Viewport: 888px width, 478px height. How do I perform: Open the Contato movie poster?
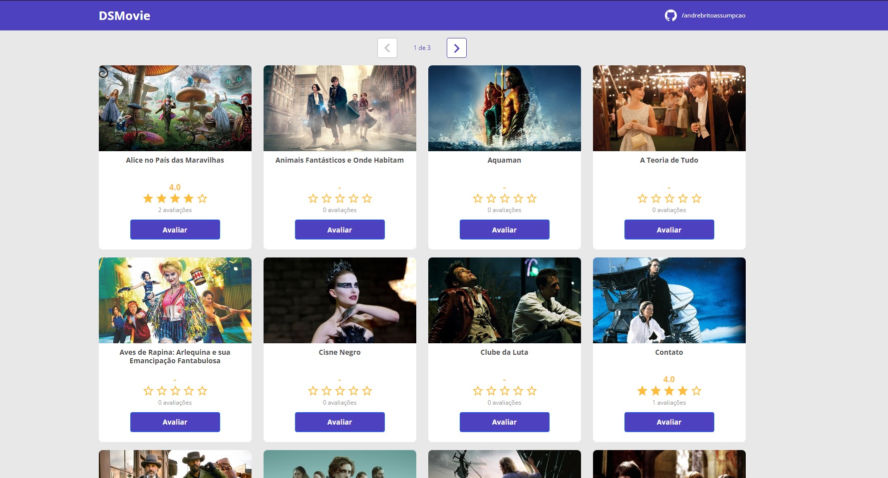click(669, 300)
